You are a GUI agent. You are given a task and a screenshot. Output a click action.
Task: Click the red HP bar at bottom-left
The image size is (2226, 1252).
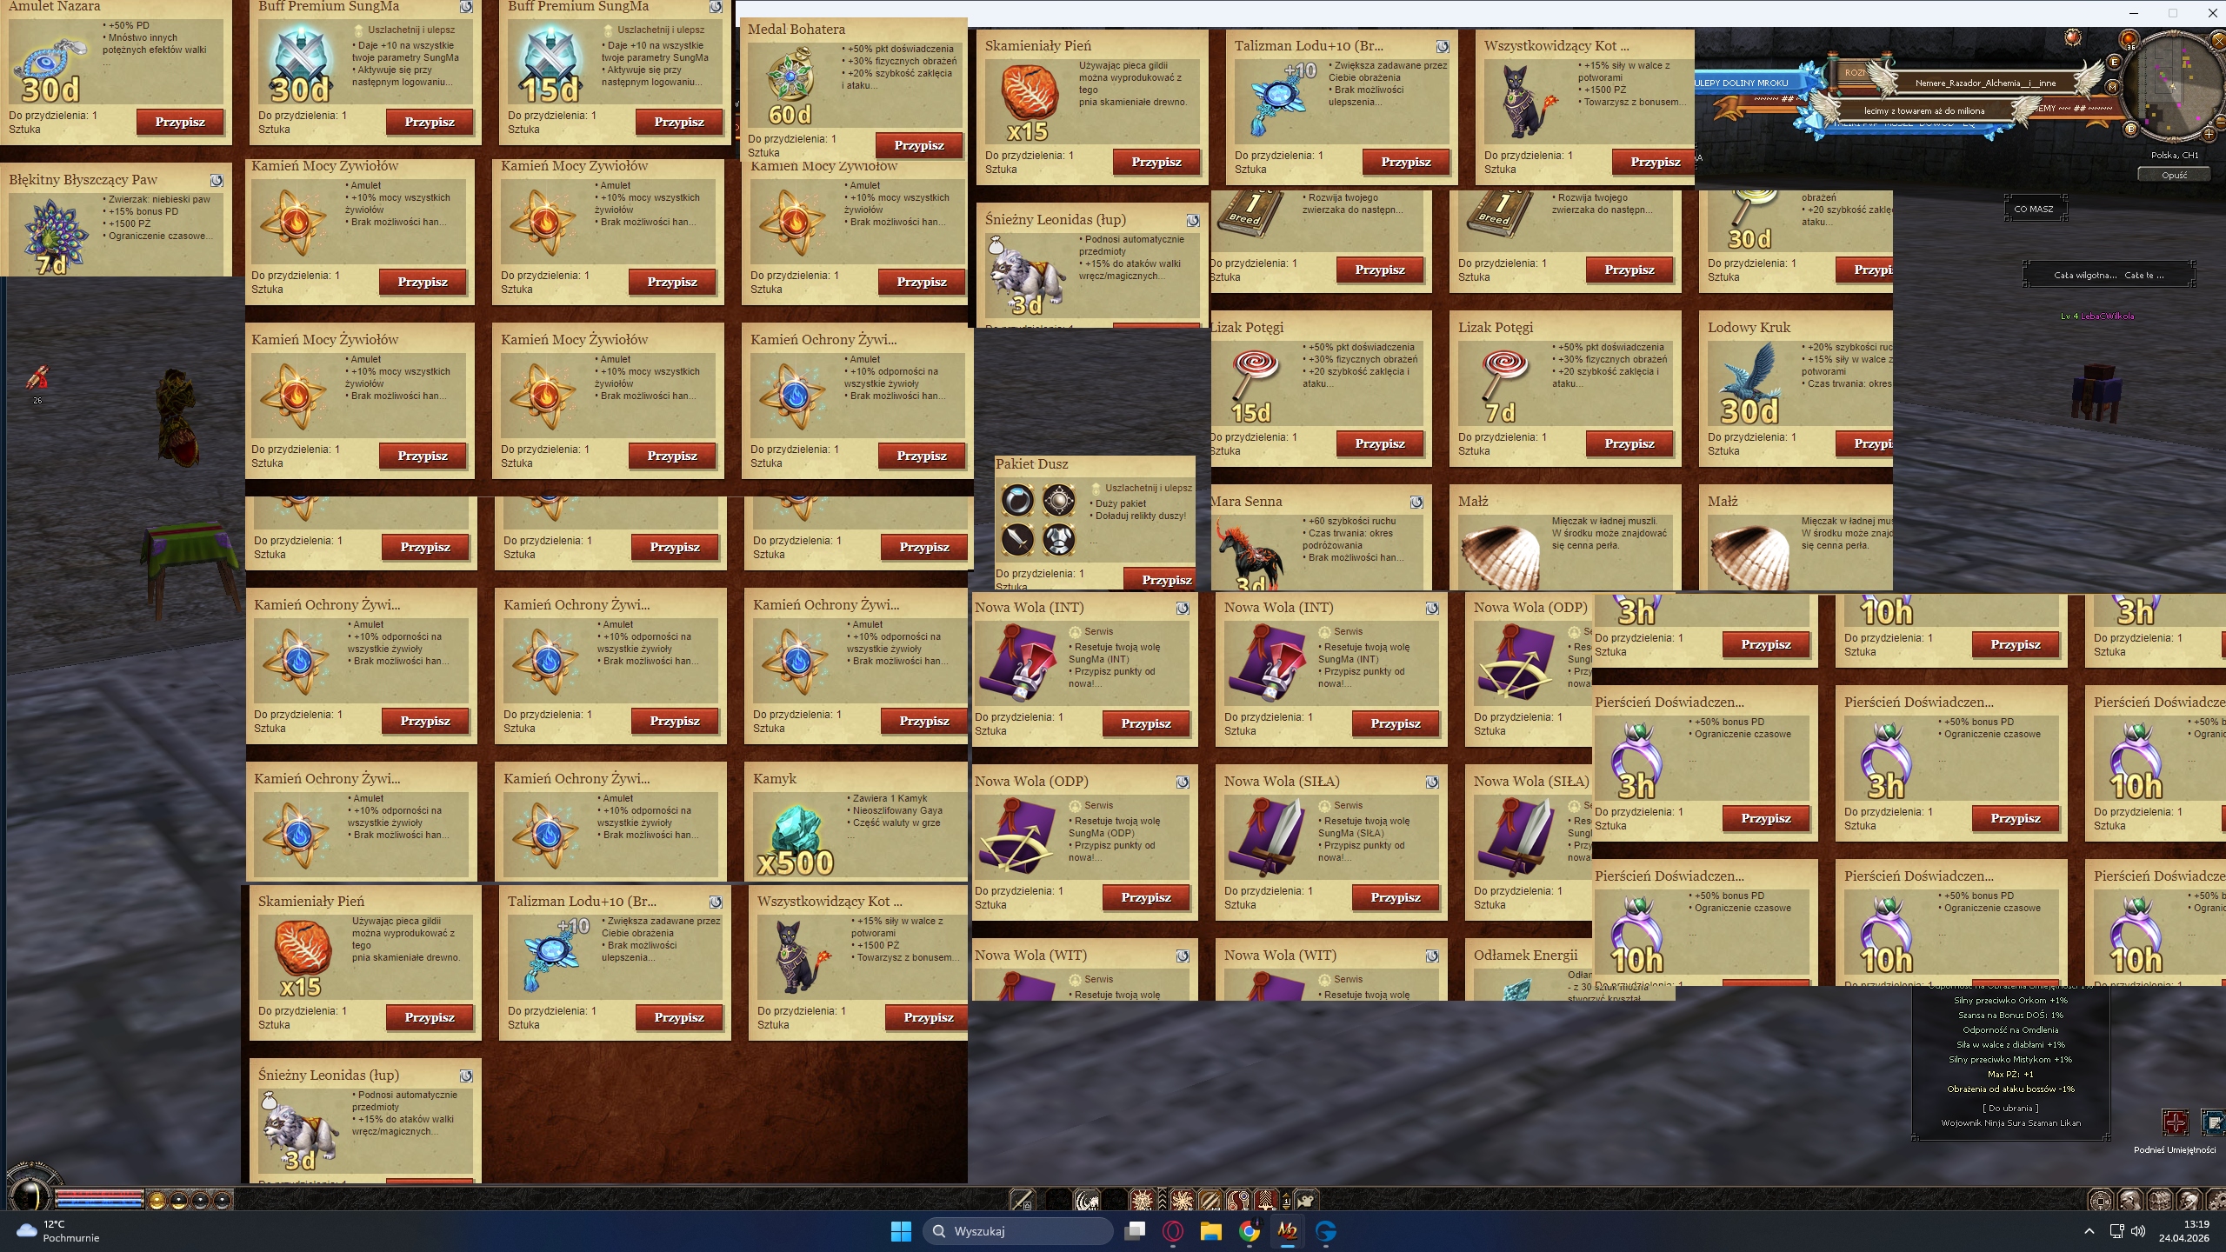click(99, 1193)
